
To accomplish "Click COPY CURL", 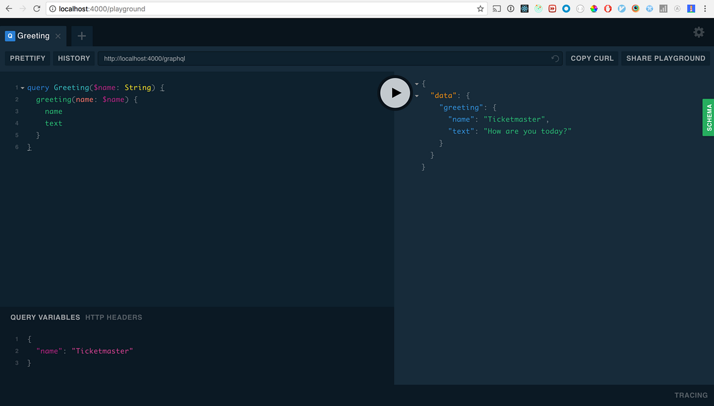I will (591, 58).
